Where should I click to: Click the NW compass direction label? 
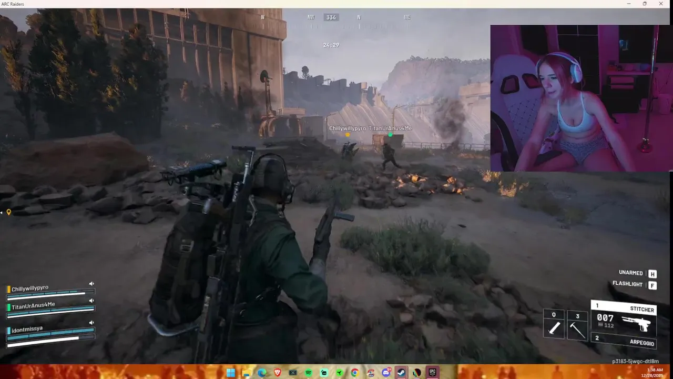pos(311,17)
